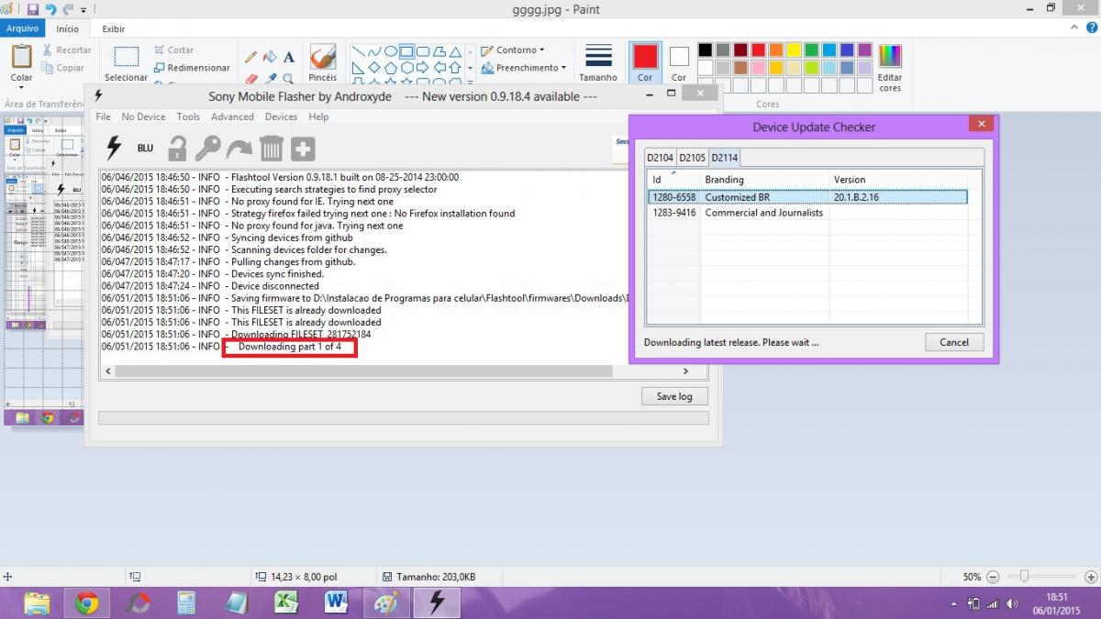Open the Tamanho line size dropdown
The height and width of the screenshot is (619, 1101).
point(598,63)
